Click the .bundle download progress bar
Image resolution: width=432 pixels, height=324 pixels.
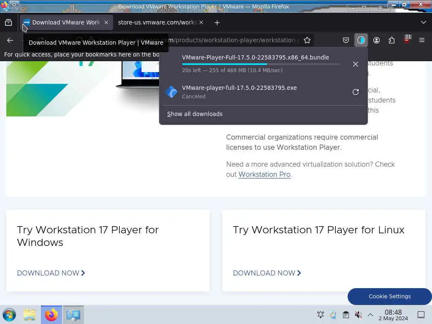261,64
